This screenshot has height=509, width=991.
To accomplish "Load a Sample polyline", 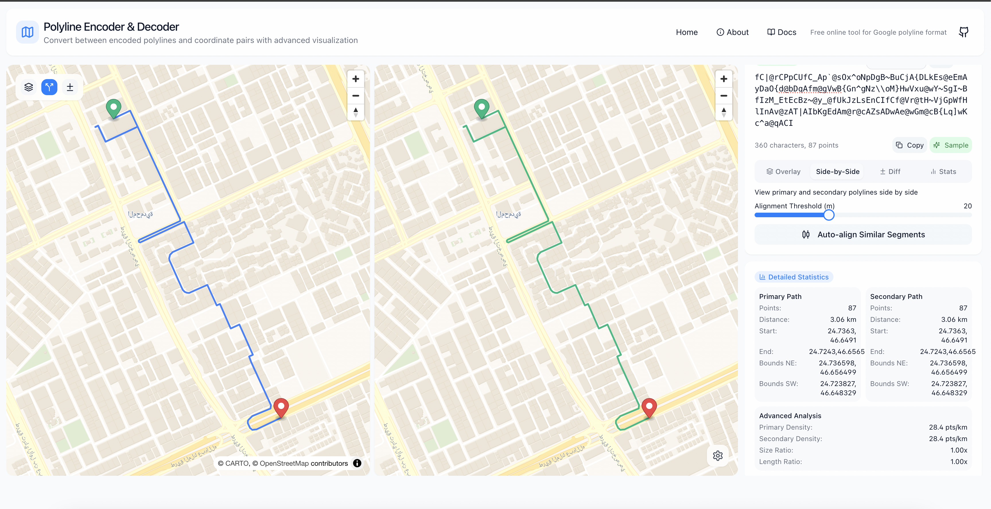I will pos(951,145).
